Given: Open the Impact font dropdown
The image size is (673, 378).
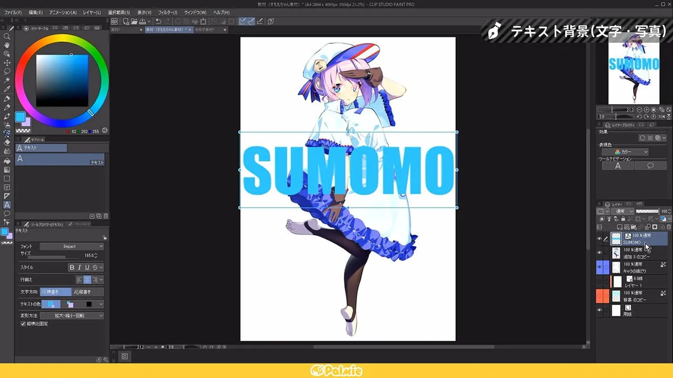Looking at the screenshot, I should tap(71, 246).
